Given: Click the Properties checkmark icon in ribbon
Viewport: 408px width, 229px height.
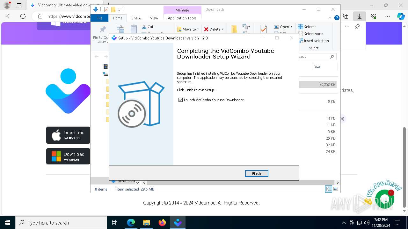Looking at the screenshot, I should coord(263,29).
